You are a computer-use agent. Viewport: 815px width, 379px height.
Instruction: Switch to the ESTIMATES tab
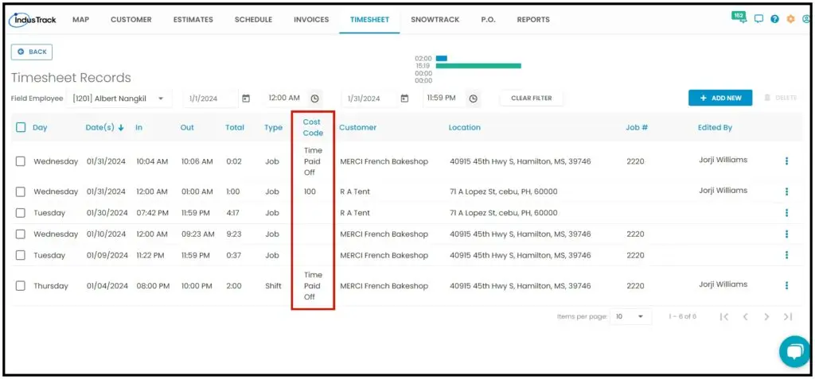point(193,20)
